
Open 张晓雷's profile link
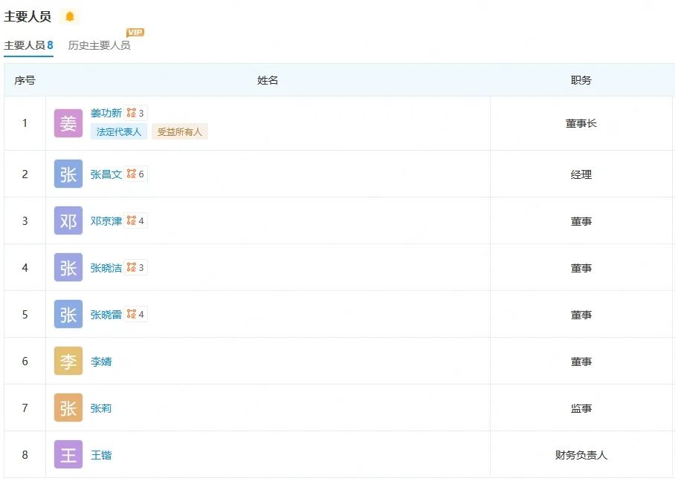[x=106, y=315]
